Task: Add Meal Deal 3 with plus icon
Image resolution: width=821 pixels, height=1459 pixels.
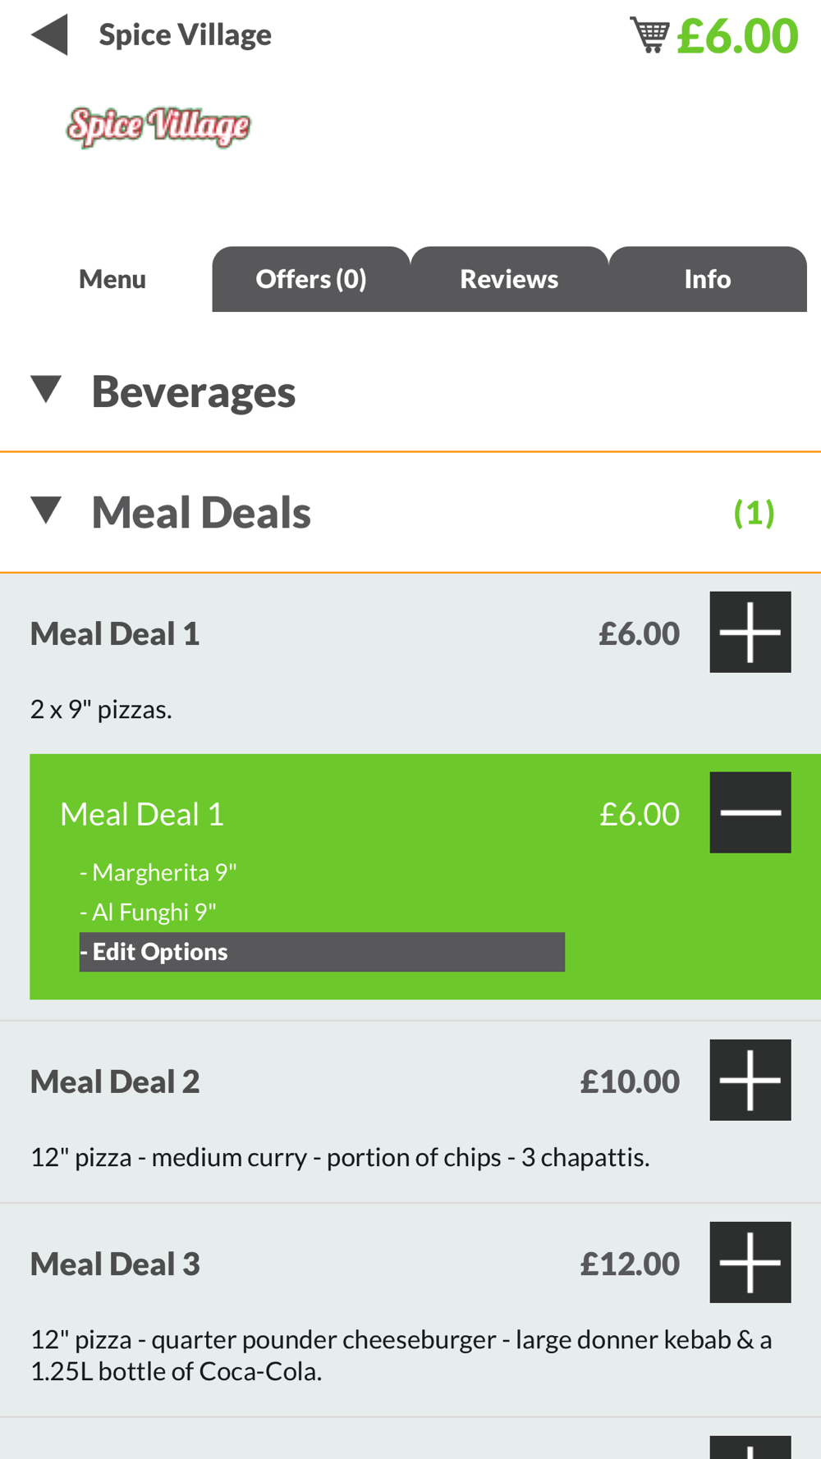Action: pos(750,1262)
